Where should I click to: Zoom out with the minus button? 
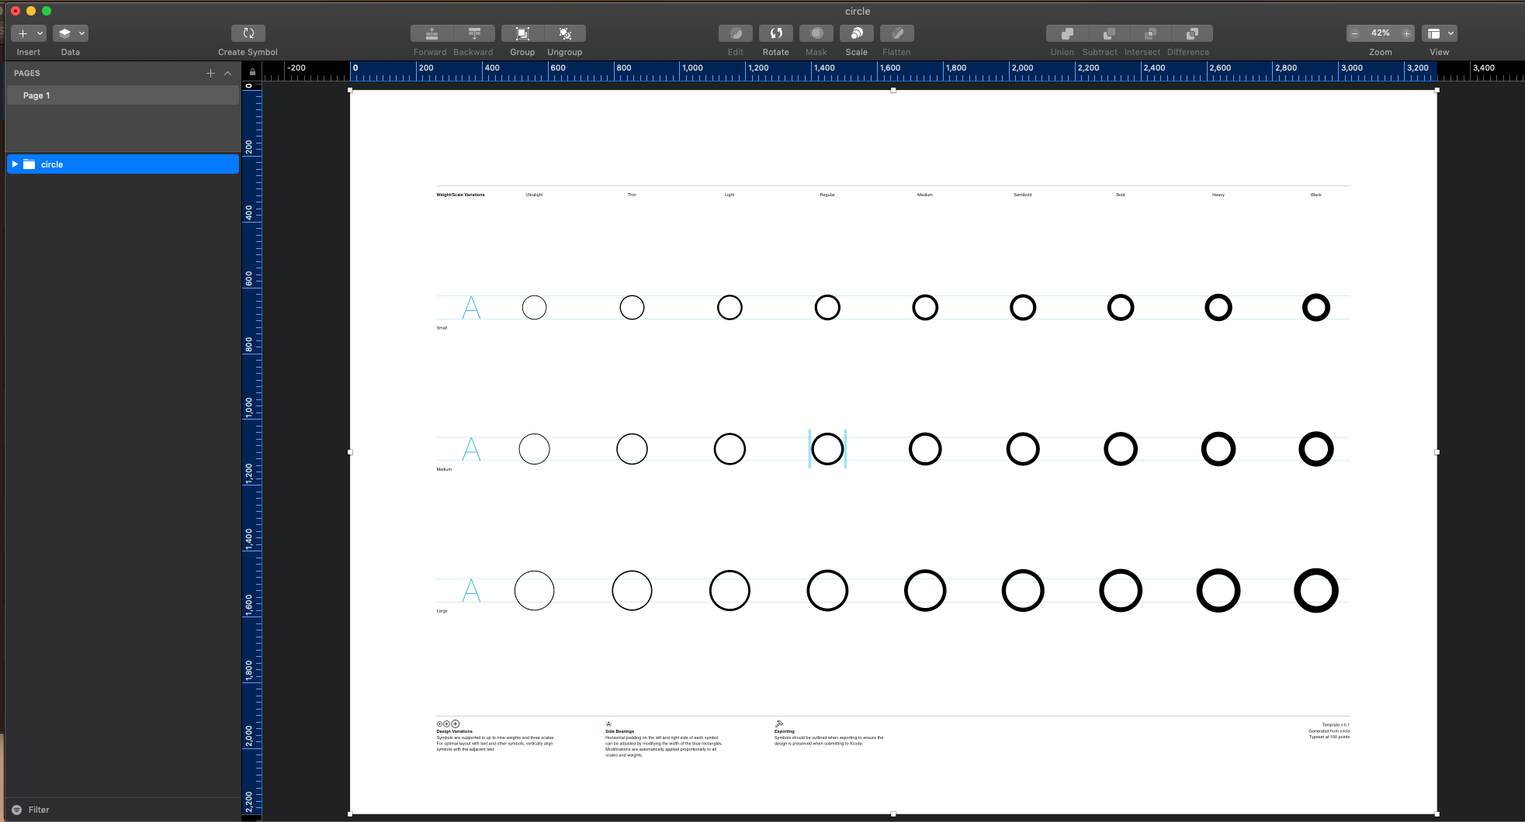tap(1354, 33)
